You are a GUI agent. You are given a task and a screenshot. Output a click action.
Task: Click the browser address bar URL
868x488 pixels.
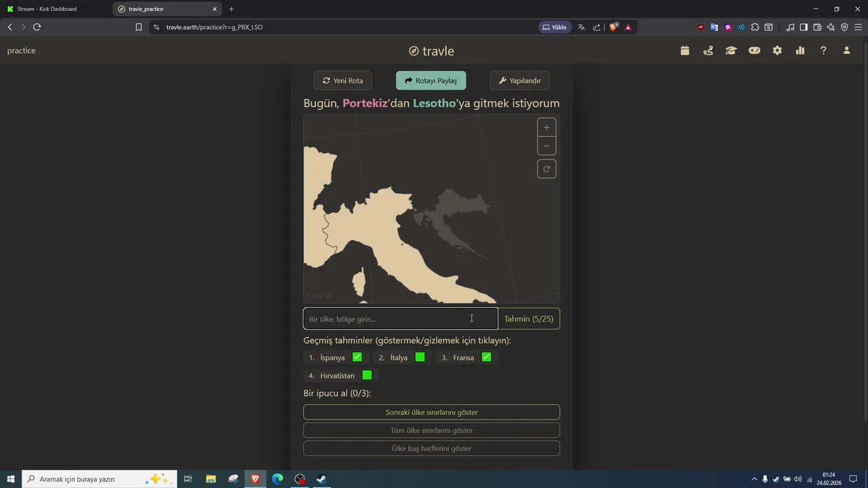(x=214, y=27)
